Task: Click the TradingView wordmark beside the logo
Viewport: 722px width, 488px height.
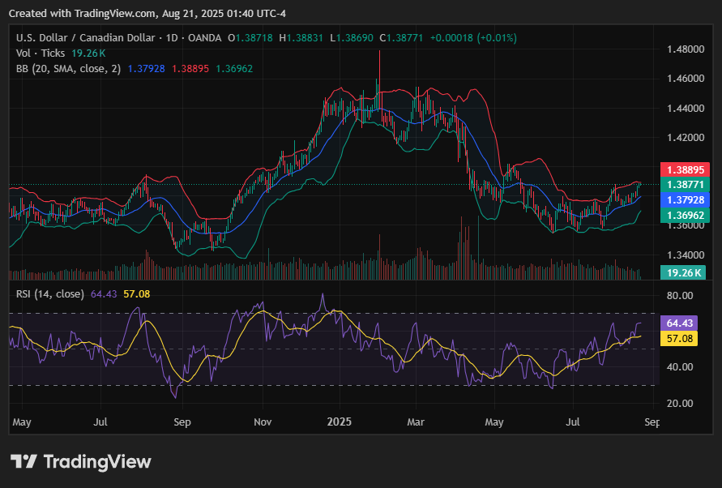Action: pos(97,461)
